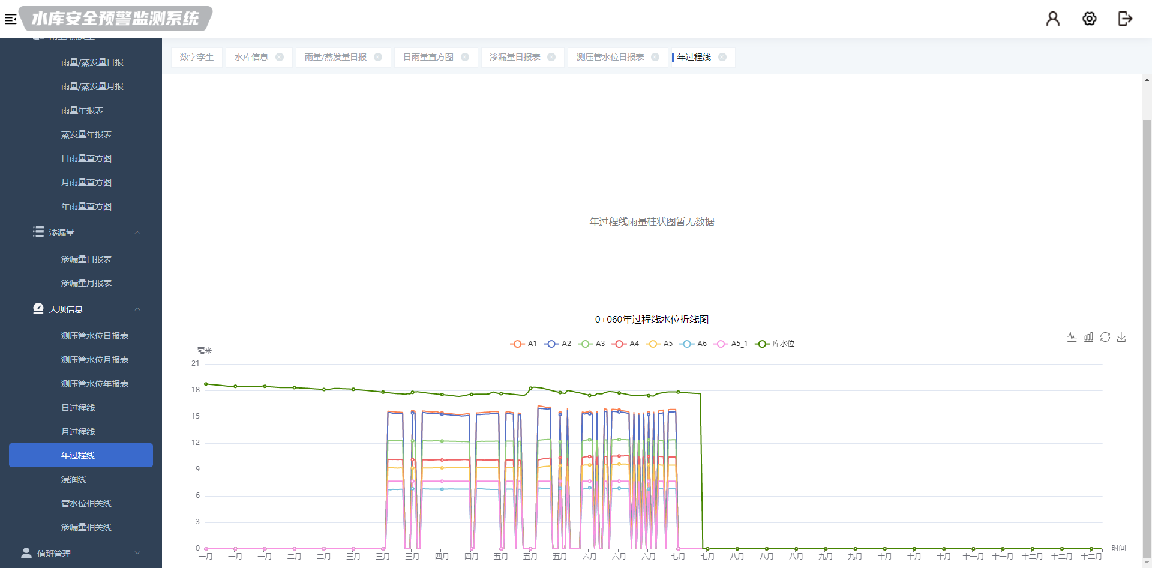This screenshot has height=568, width=1152.
Task: Click the 值班管理 person icon in sidebar
Action: click(26, 553)
